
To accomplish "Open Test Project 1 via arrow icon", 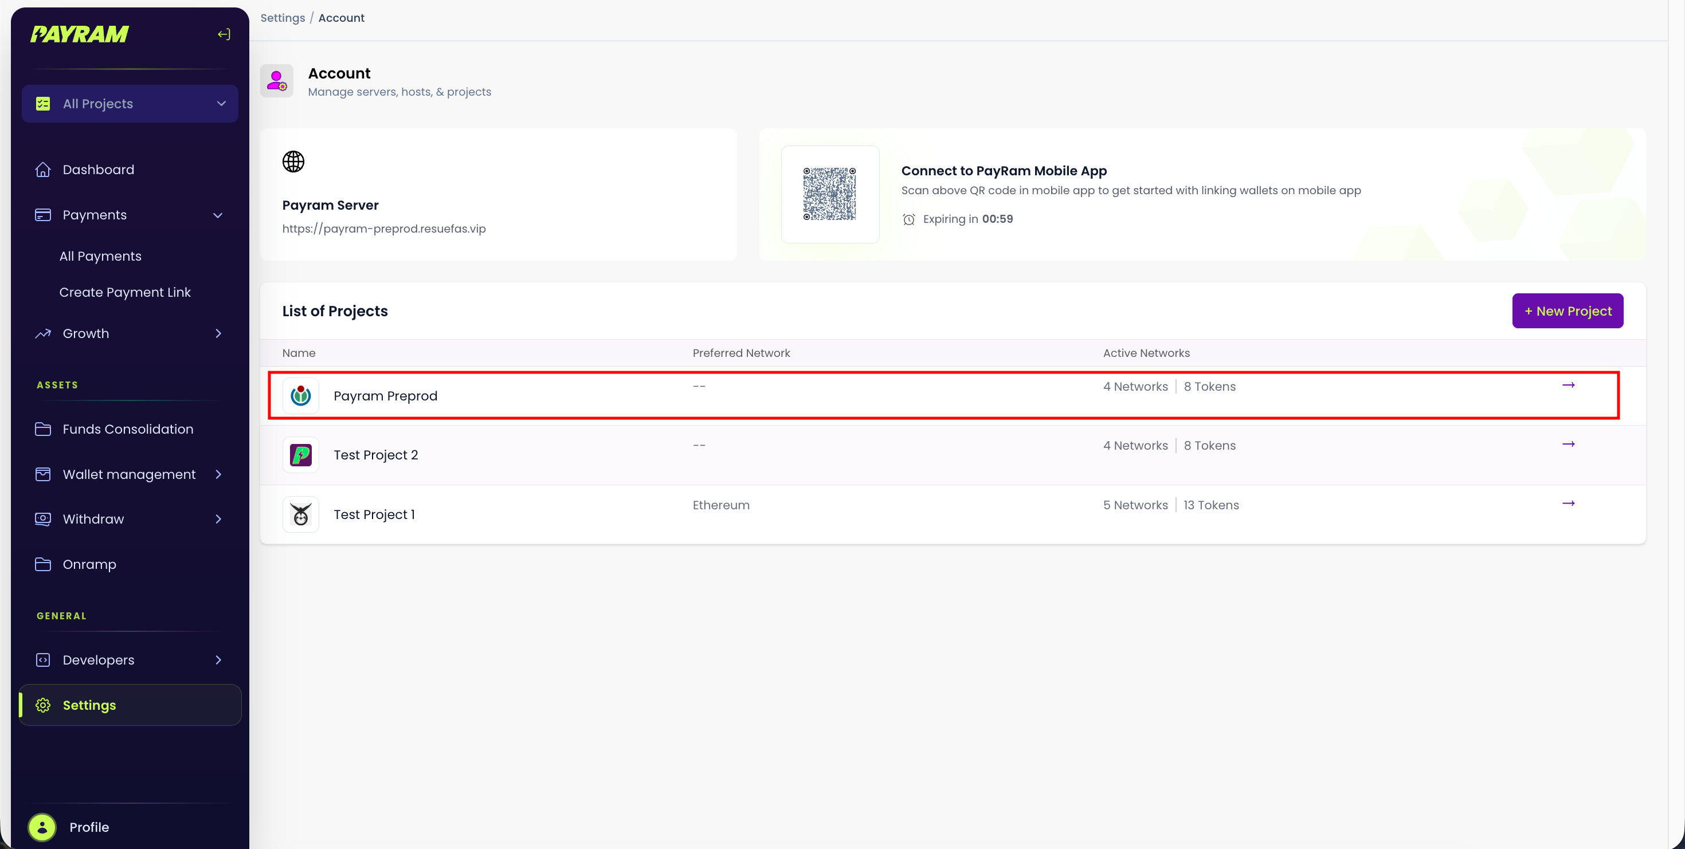I will tap(1568, 504).
